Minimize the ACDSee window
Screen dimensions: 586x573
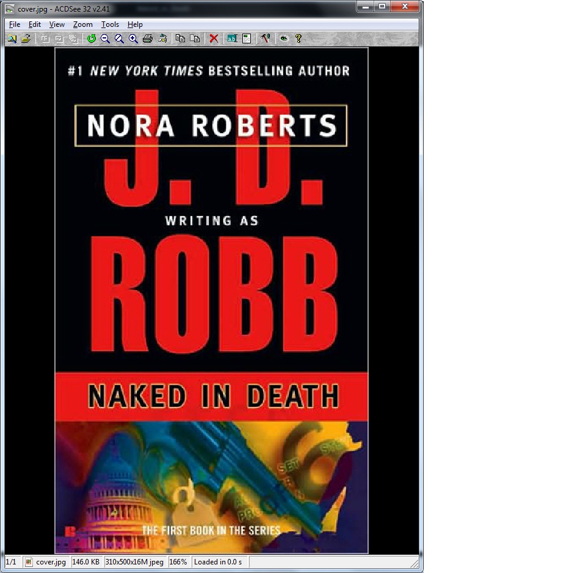[365, 7]
